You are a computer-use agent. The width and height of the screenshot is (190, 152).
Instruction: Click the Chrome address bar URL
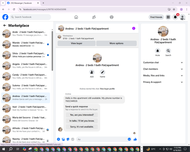coord(44,9)
